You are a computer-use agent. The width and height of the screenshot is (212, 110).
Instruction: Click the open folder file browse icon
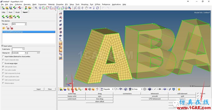(4, 28)
